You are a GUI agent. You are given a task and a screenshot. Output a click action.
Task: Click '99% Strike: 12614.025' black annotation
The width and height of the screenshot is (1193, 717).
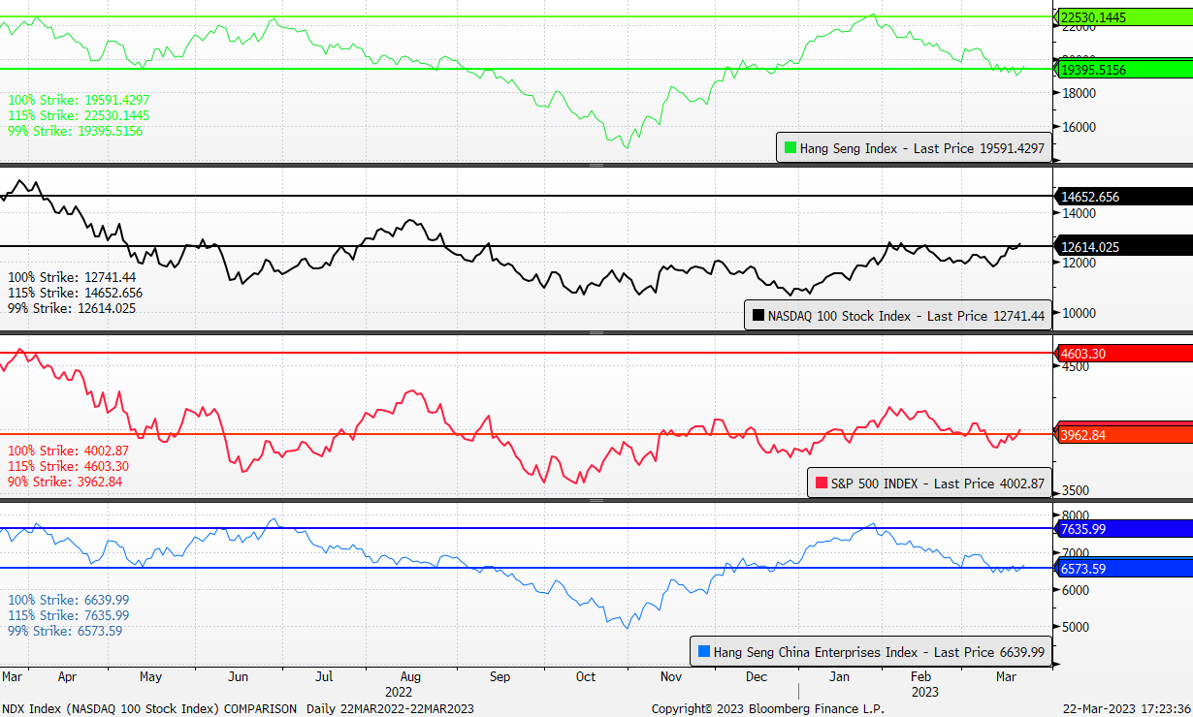[x=72, y=308]
